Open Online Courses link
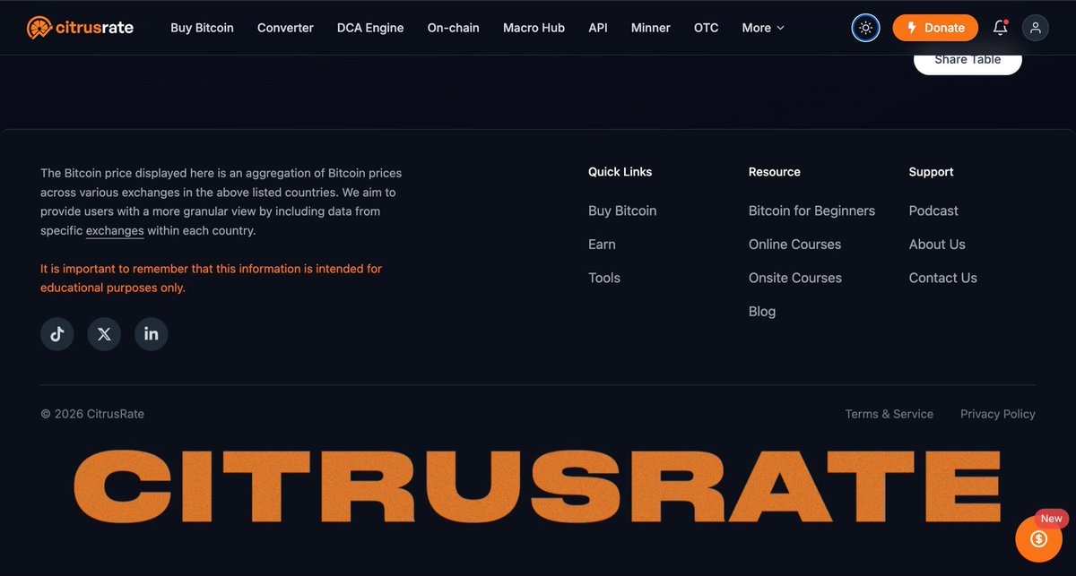Image resolution: width=1076 pixels, height=576 pixels. (x=794, y=245)
